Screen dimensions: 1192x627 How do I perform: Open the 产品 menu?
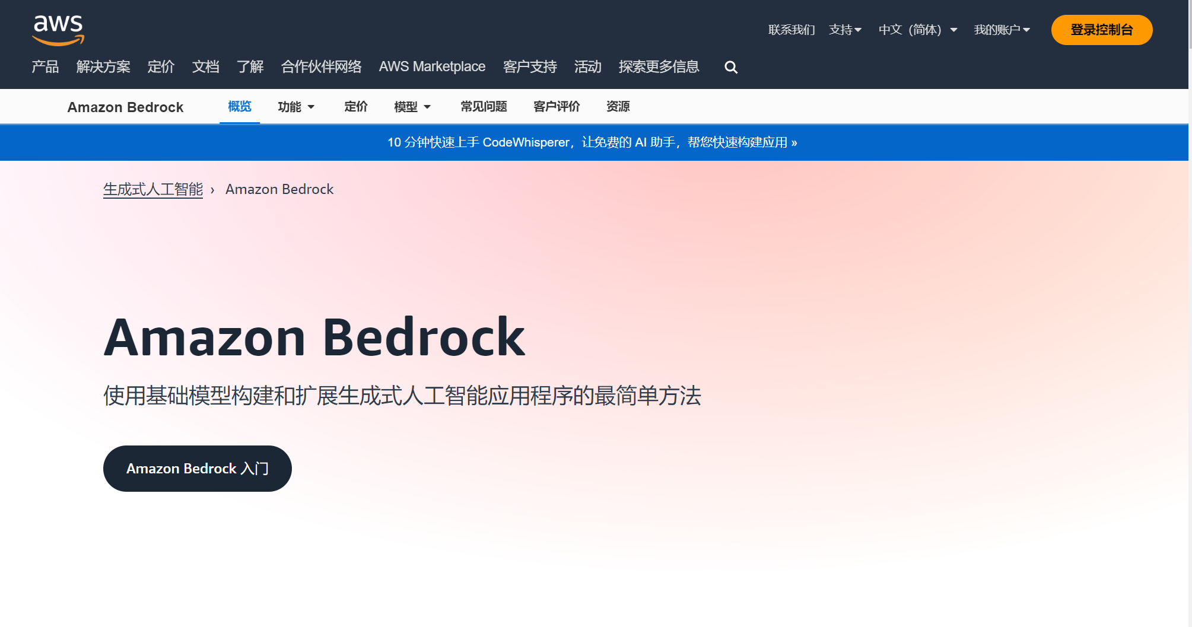click(x=45, y=66)
